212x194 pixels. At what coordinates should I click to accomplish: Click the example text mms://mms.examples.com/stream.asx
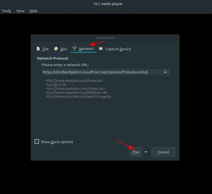click(75, 88)
